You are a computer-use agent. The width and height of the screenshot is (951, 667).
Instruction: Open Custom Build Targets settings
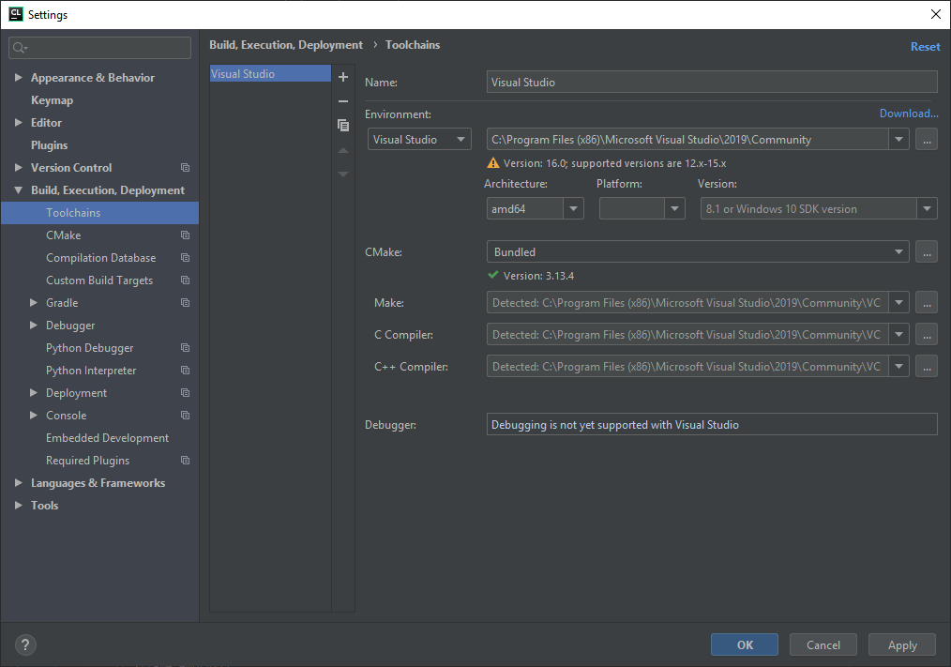click(99, 280)
